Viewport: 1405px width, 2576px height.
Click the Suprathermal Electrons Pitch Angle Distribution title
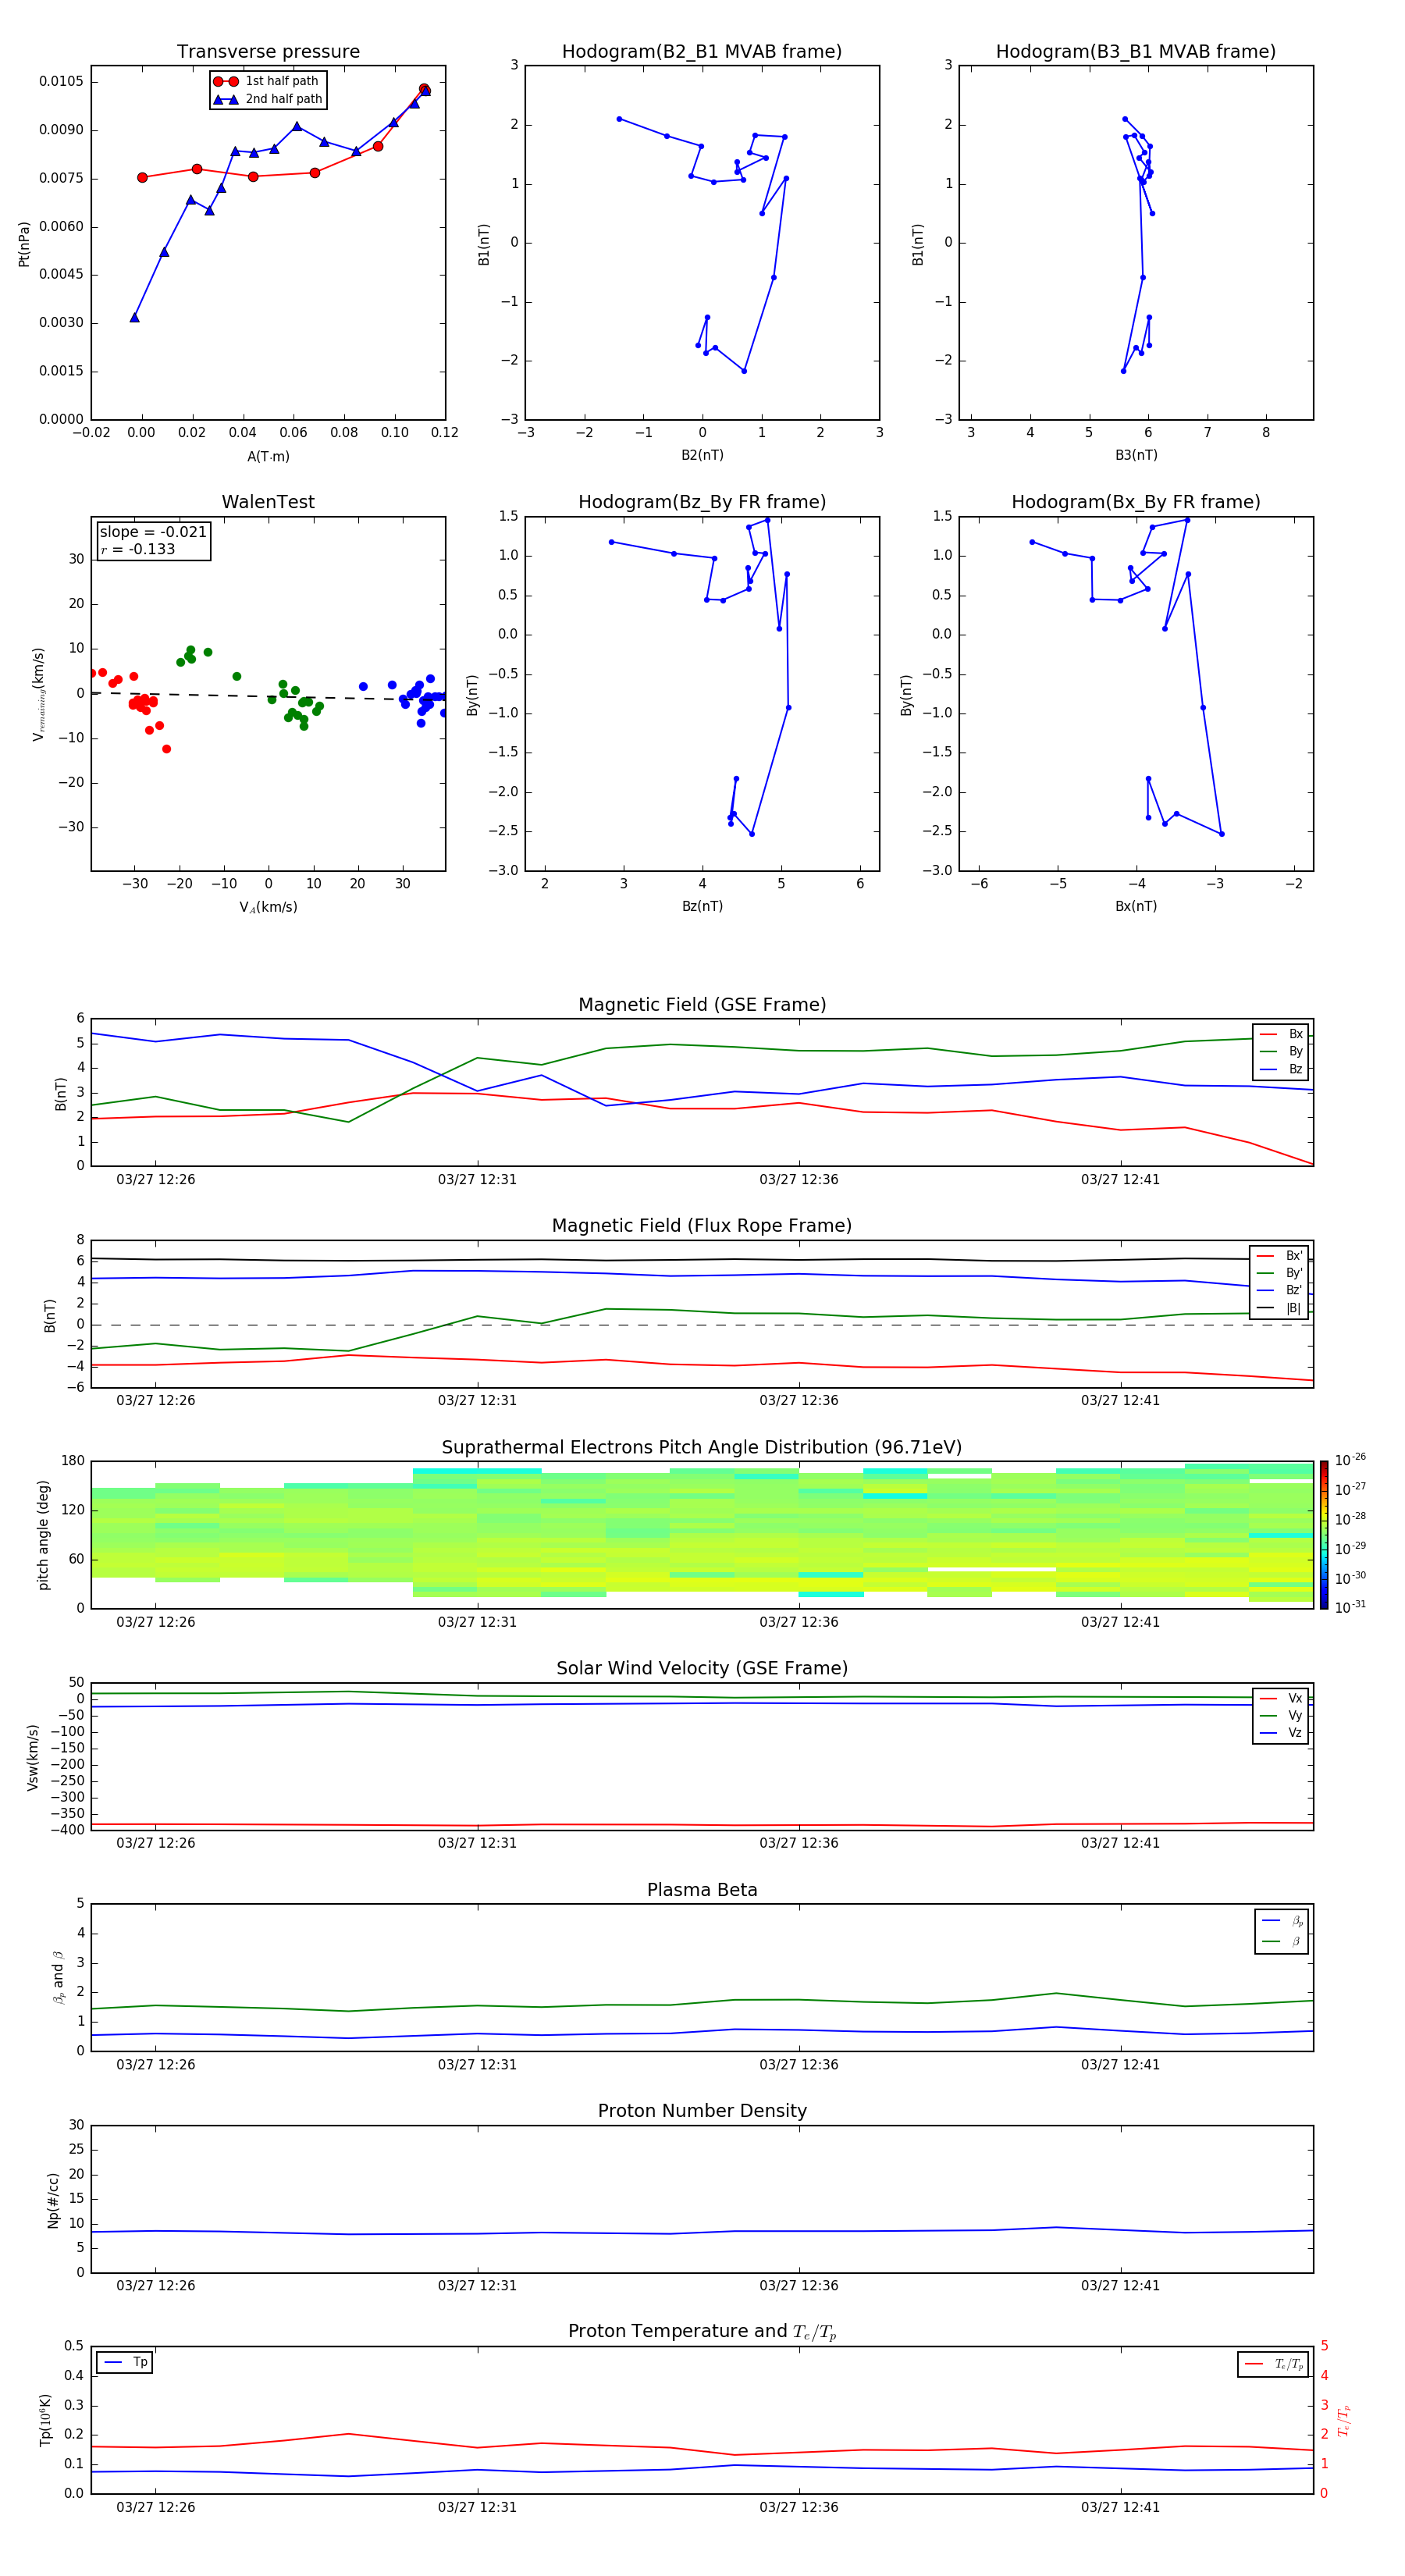click(702, 1447)
